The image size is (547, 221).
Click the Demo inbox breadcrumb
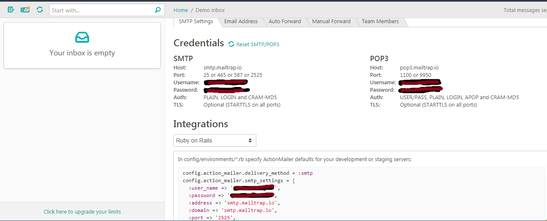tap(210, 10)
